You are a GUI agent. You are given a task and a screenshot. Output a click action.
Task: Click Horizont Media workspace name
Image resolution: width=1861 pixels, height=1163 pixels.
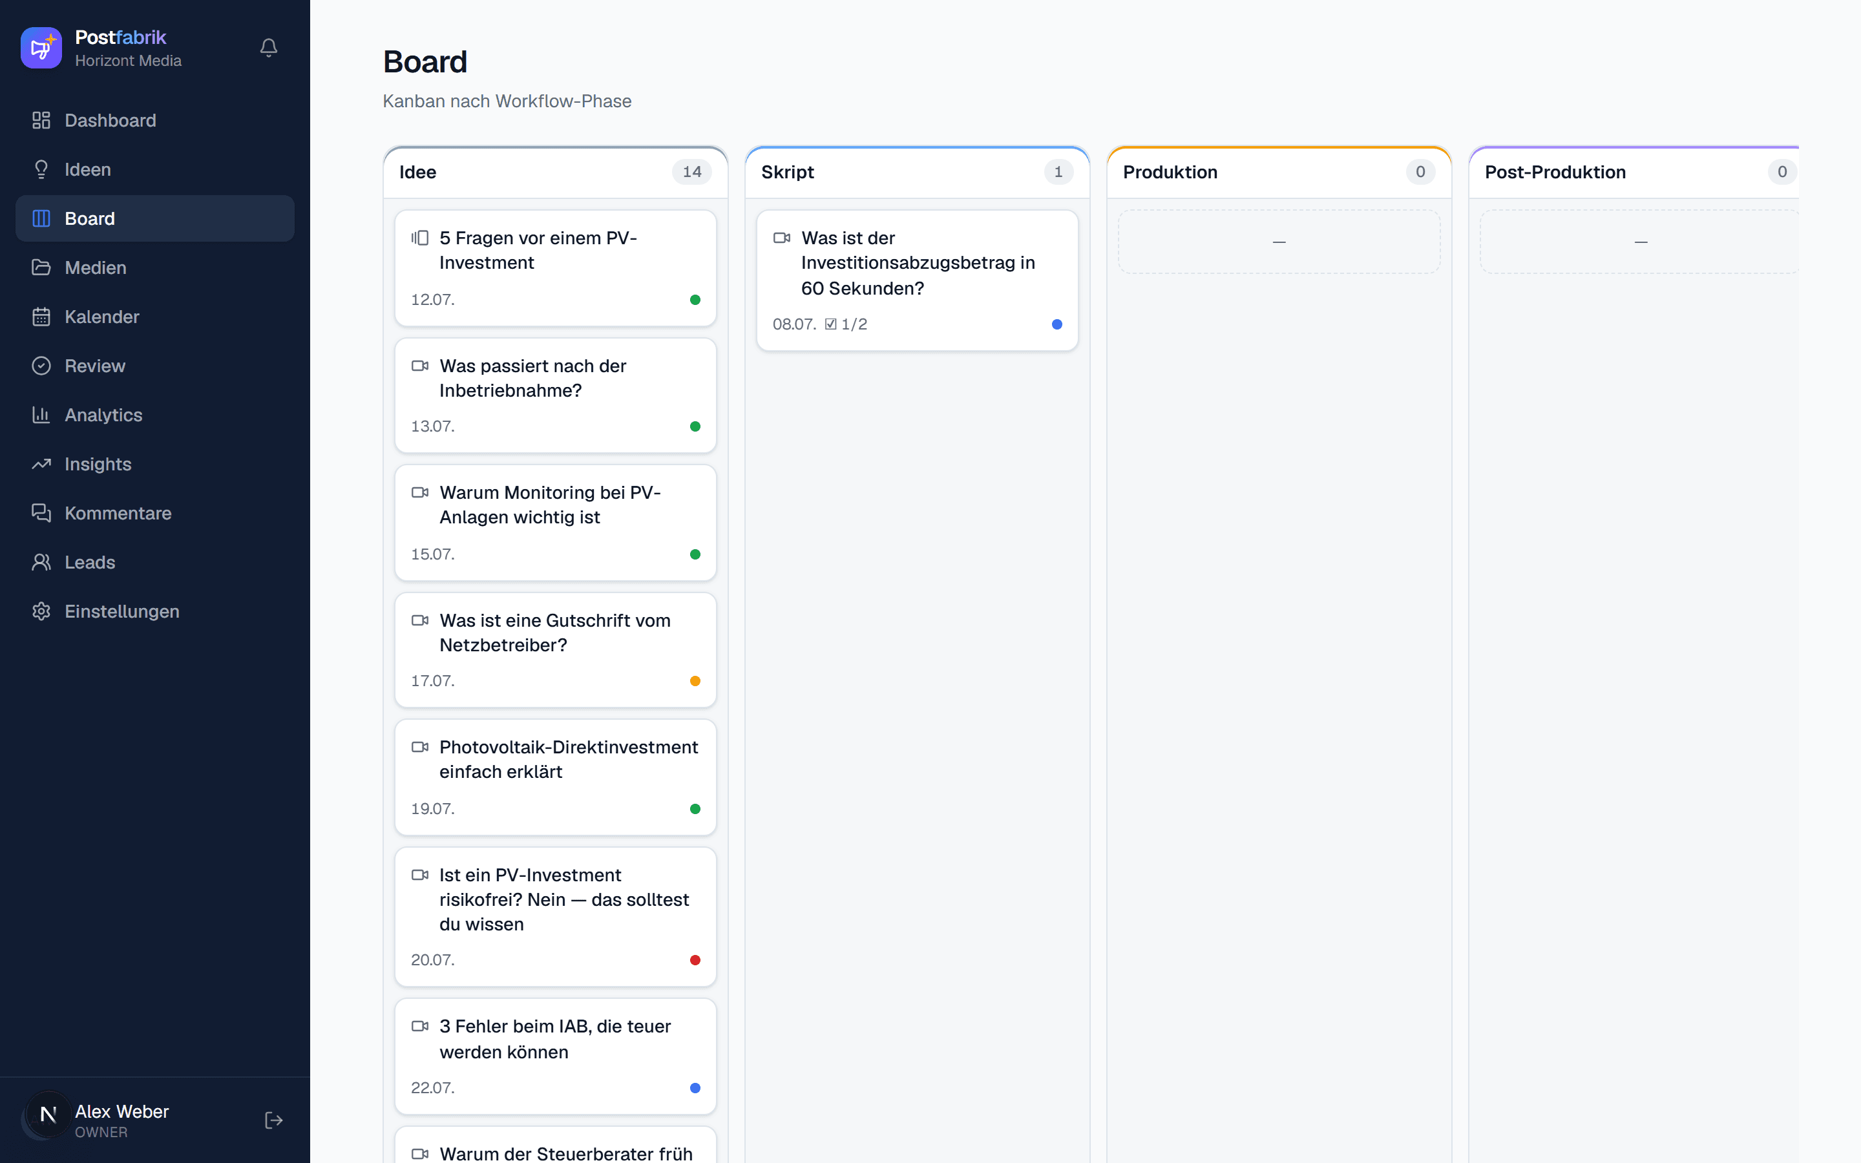[x=129, y=61]
